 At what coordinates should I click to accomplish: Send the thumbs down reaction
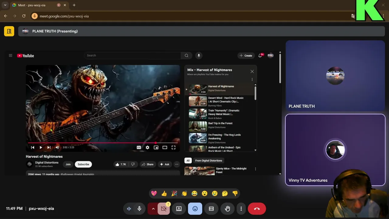coord(235,193)
